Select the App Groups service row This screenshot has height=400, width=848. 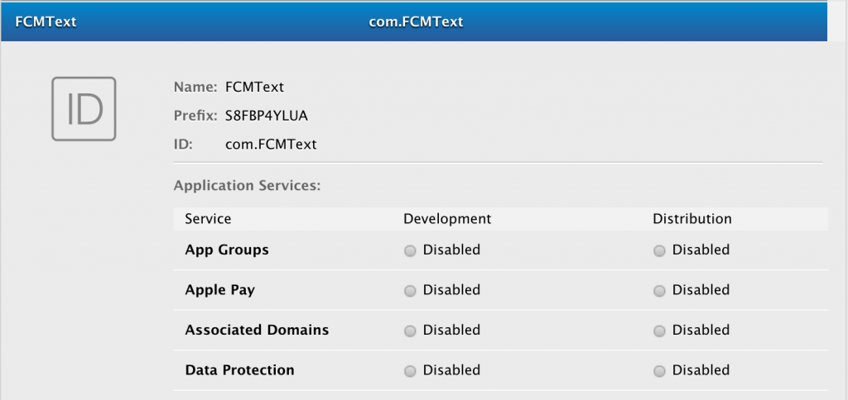(x=227, y=250)
